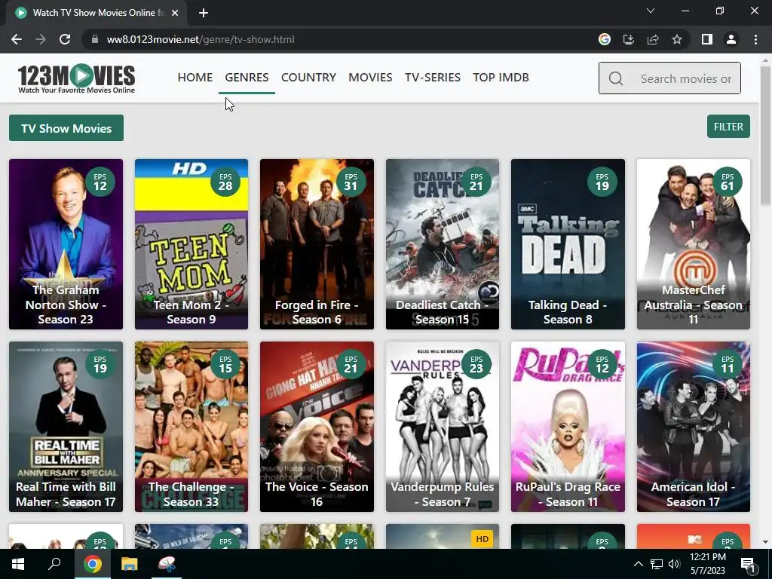The width and height of the screenshot is (772, 579).
Task: Open the COUNTRY menu
Action: pos(308,78)
